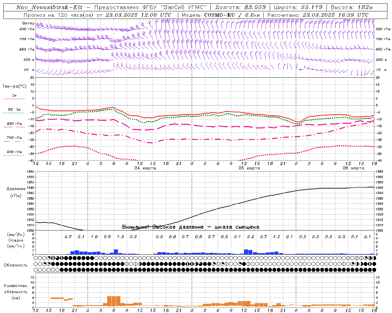
Task: Click the 1.3 precipitation total
Action: pyautogui.click(x=120, y=237)
